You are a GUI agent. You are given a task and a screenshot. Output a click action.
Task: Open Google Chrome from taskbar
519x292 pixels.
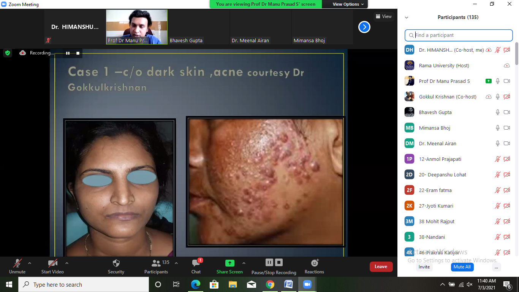[270, 284]
